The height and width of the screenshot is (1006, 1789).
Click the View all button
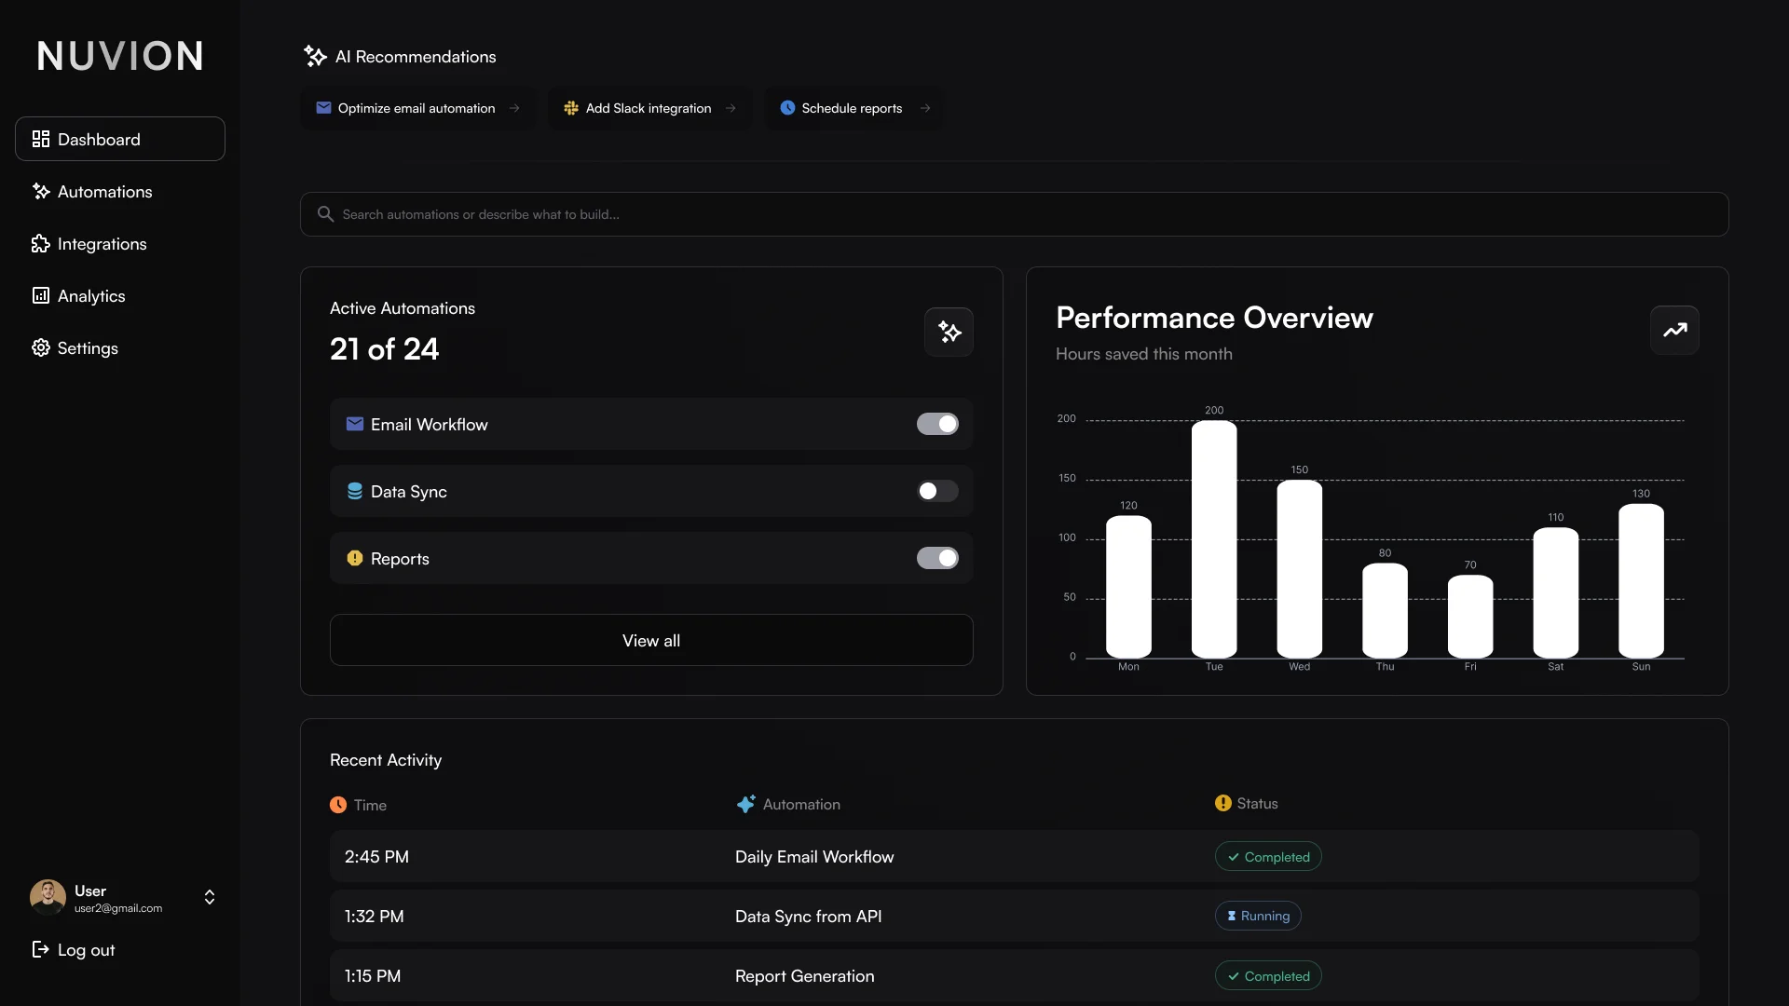[650, 640]
